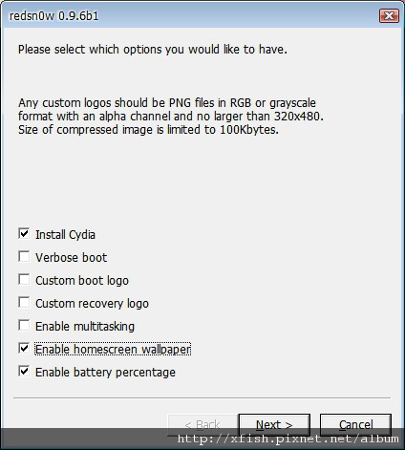Click the 'Verbose boot' label text

72,258
